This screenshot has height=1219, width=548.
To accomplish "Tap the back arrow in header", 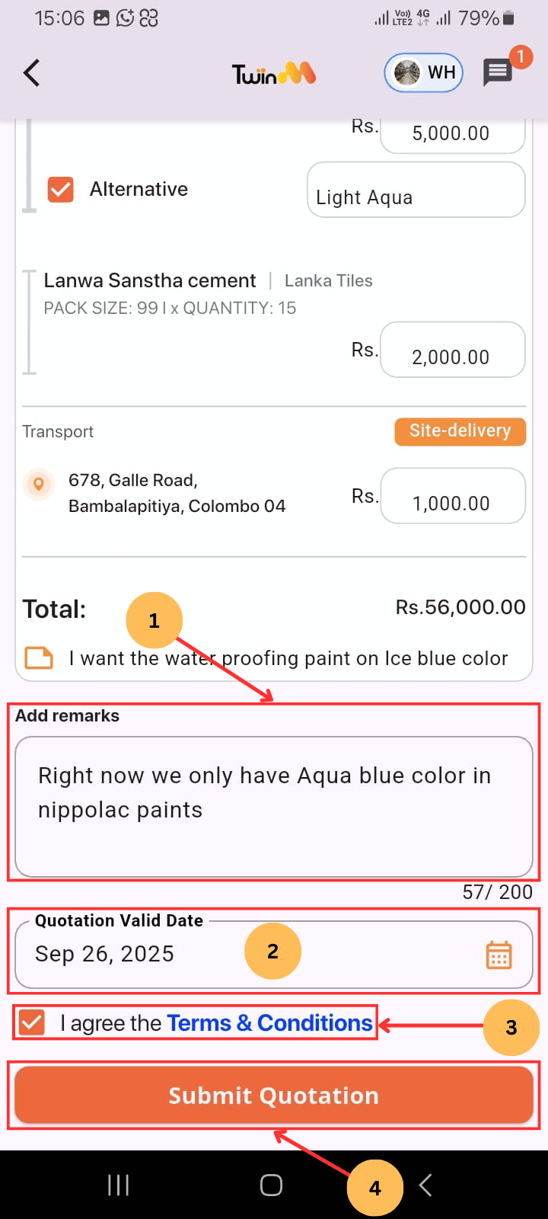I will click(31, 73).
